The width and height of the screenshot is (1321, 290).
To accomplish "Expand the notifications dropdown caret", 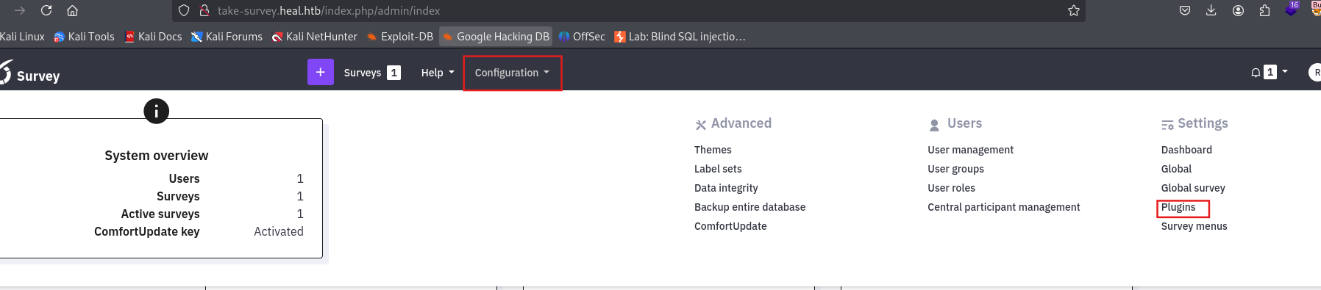I will (x=1285, y=72).
